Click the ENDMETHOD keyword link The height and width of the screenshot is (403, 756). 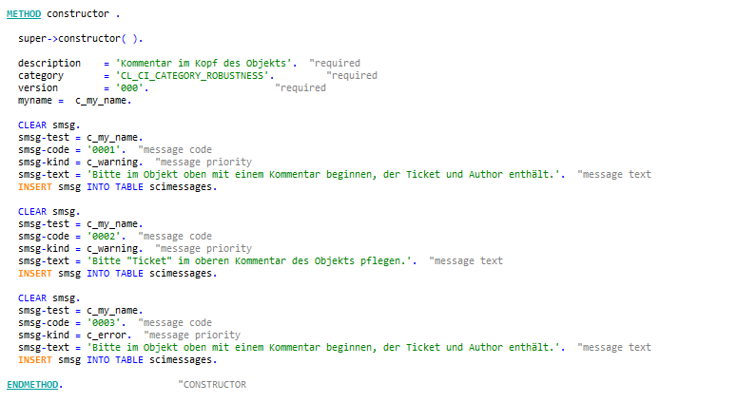coord(32,385)
